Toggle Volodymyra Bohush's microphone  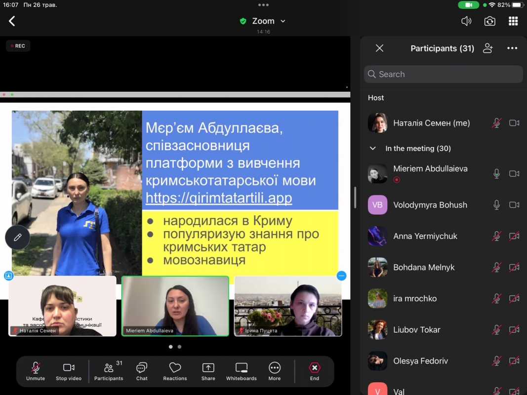click(497, 205)
